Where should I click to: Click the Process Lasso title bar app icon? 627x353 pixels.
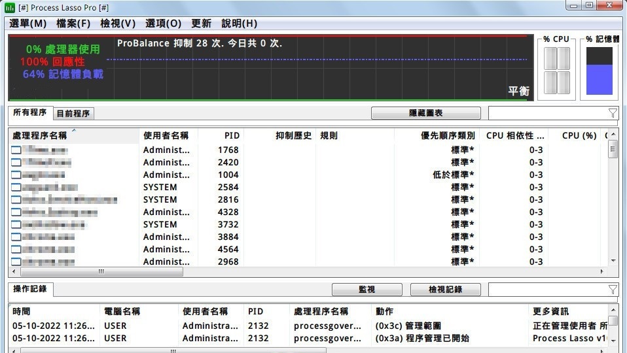pos(9,7)
